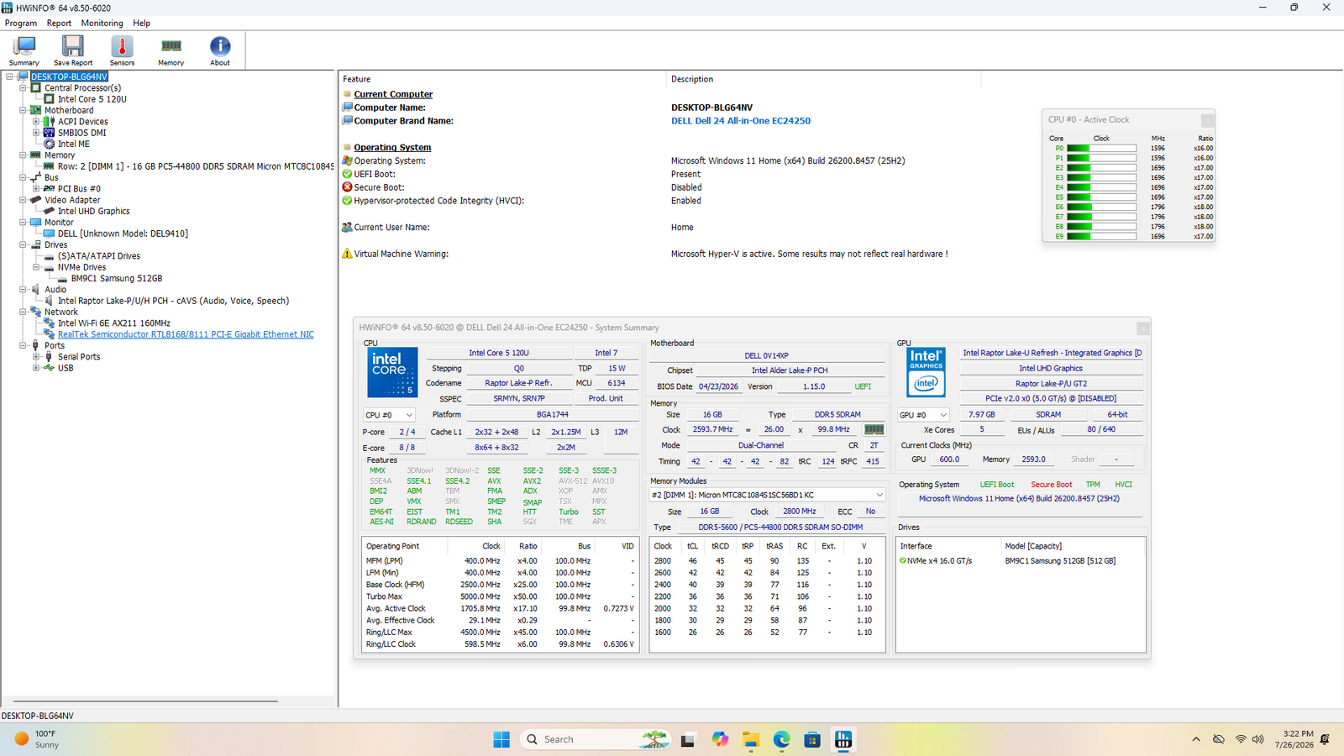
Task: Click the memory chip icon beside 99.8 MHz
Action: pos(874,429)
